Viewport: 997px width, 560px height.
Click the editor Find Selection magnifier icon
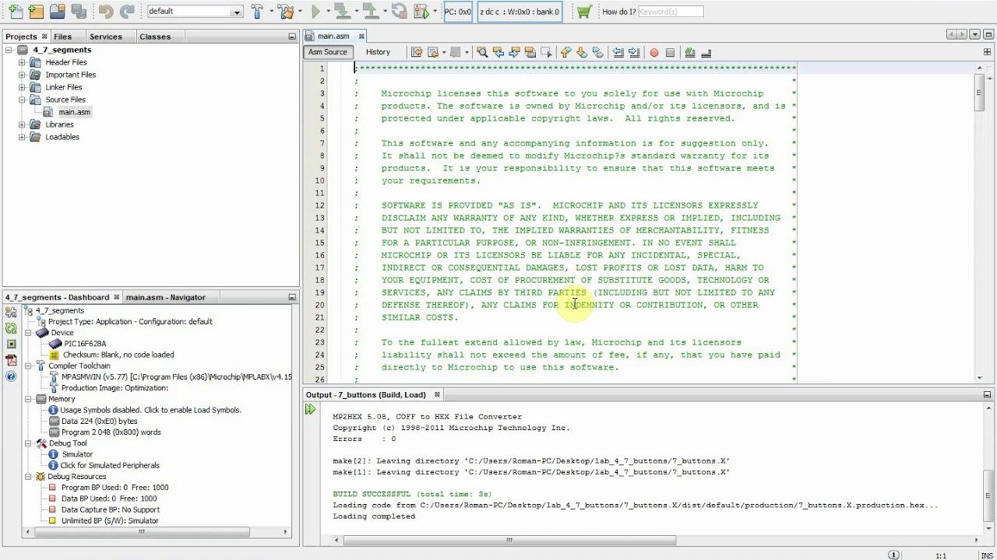pyautogui.click(x=482, y=52)
